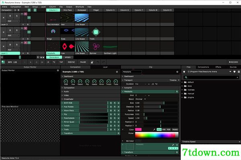Click the RGB dashboard knob
Viewport: 241px width, 160px height.
tap(66, 81)
